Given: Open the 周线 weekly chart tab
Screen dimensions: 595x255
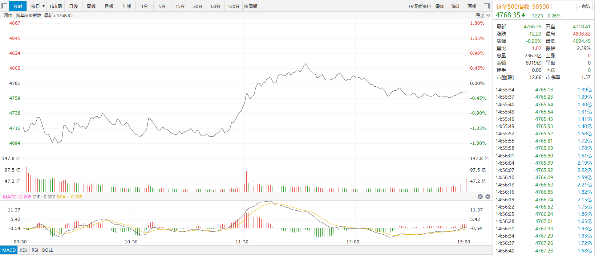Looking at the screenshot, I should point(91,6).
